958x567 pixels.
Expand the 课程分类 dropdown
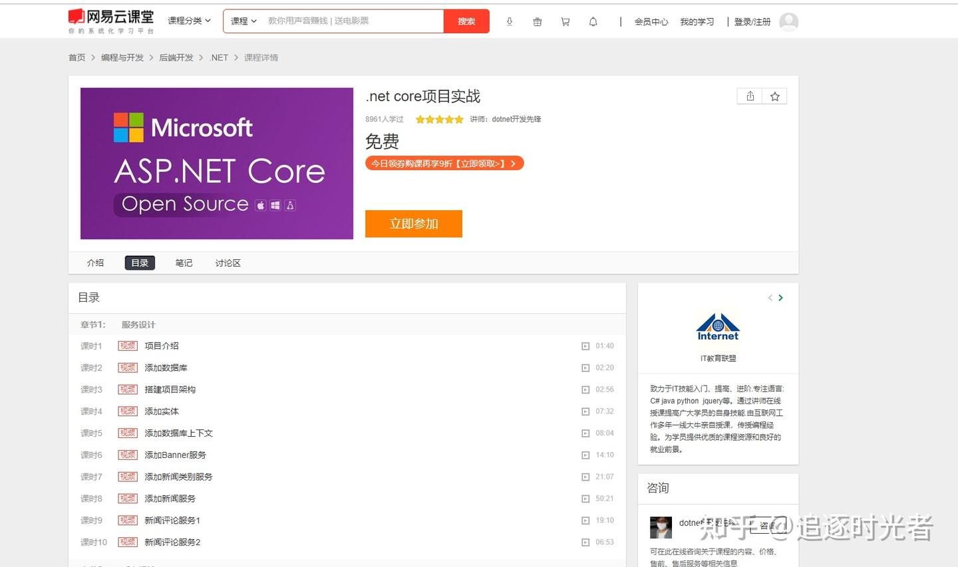pos(188,21)
